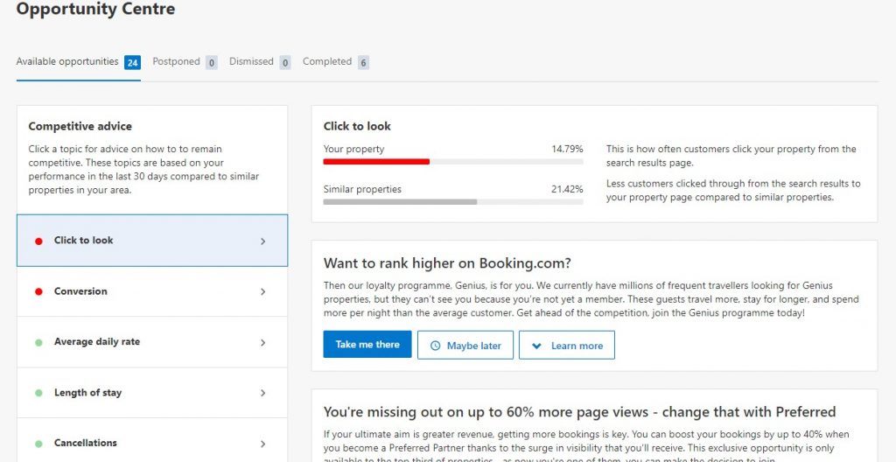Click the Competitive advice heading

tap(80, 126)
